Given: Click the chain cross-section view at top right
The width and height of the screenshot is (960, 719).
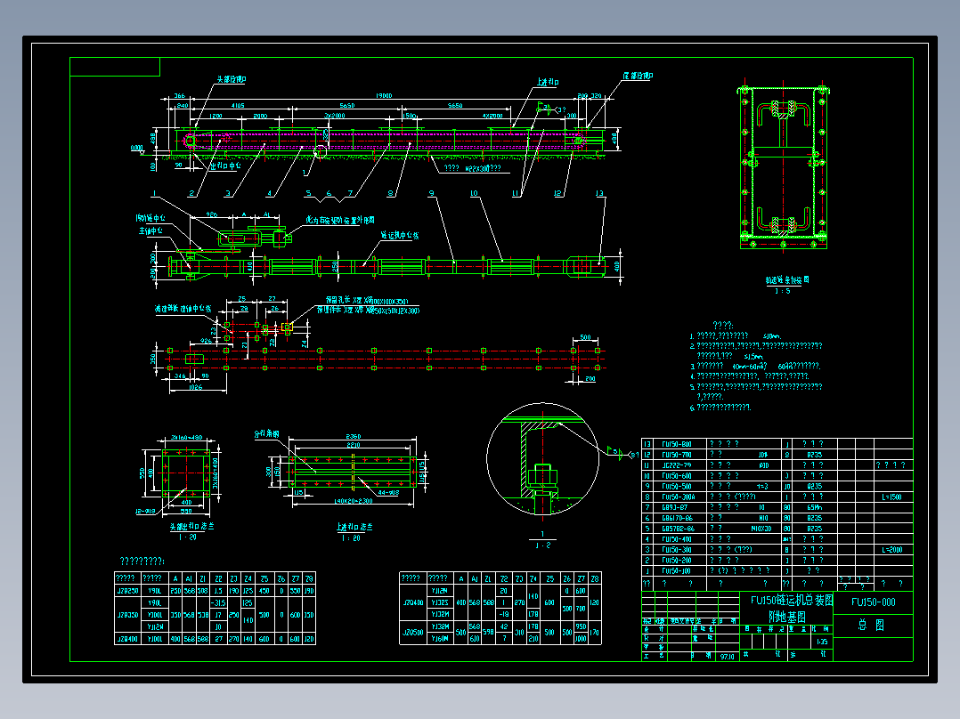Looking at the screenshot, I should [x=783, y=166].
